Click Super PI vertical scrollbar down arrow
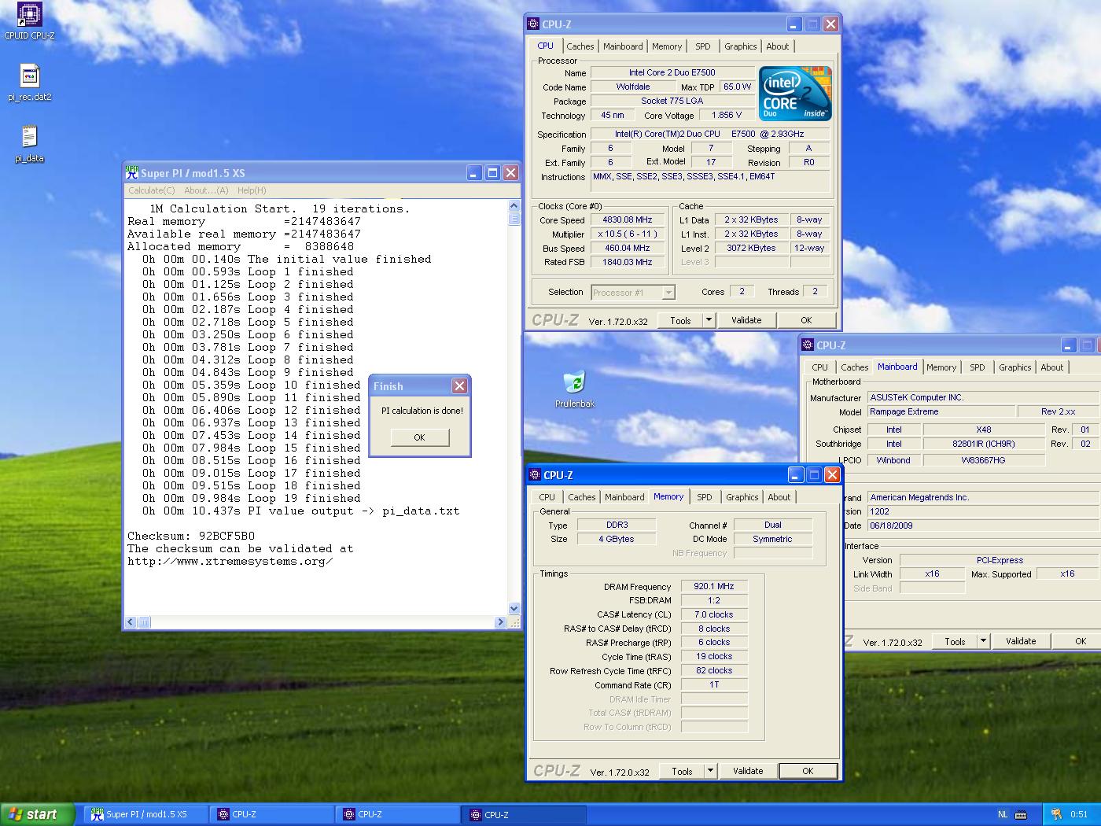 click(514, 608)
